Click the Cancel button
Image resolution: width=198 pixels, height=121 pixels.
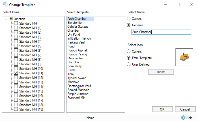(x=185, y=109)
